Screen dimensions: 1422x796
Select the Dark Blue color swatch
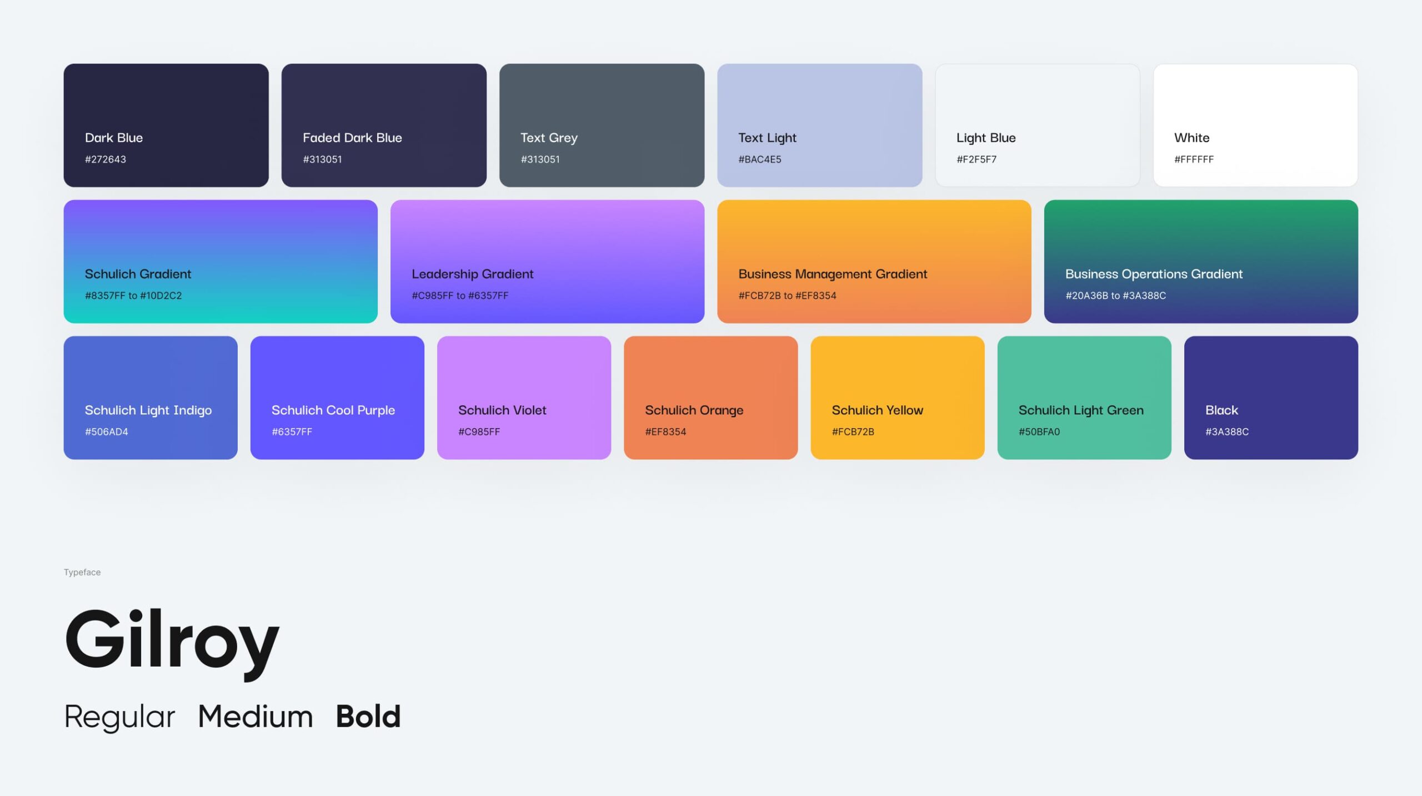(x=166, y=125)
